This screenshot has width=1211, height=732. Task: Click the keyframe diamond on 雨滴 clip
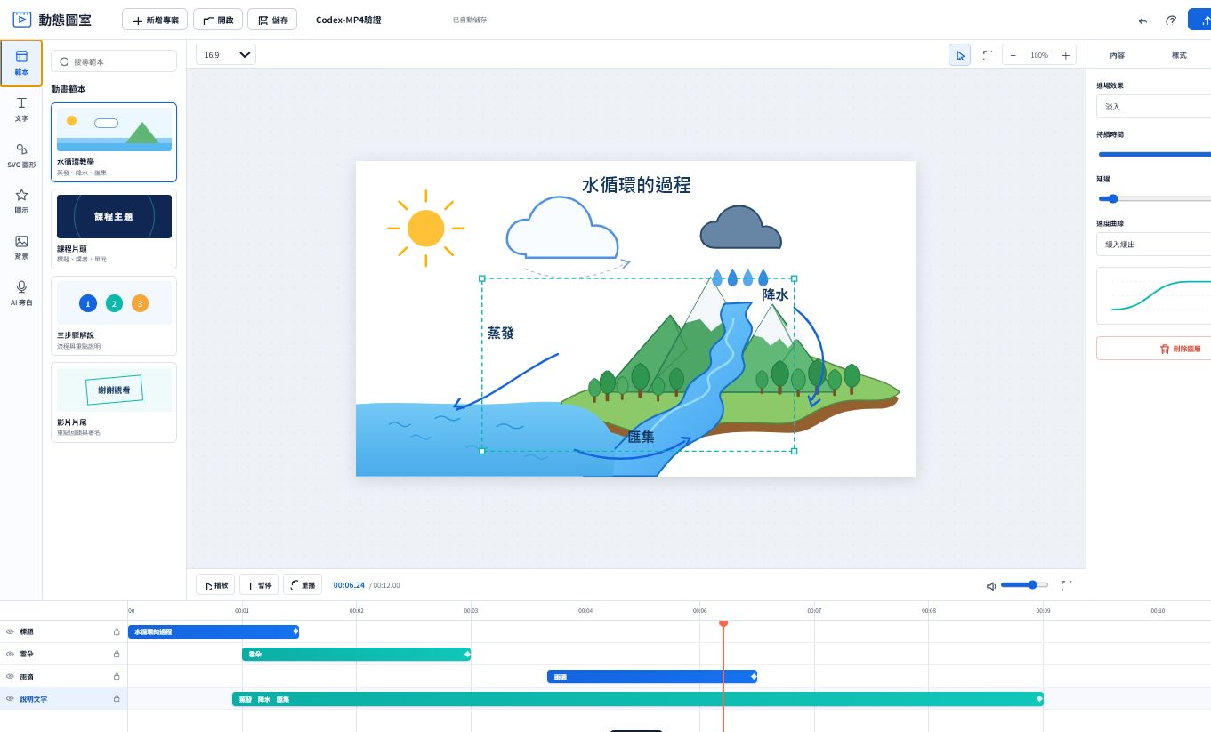(x=753, y=676)
